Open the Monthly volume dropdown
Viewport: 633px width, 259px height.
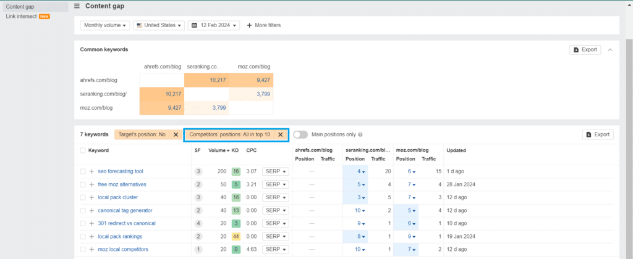[x=105, y=25]
